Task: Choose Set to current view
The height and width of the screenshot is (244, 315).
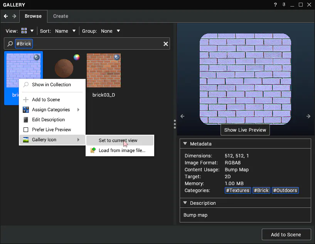Action: 120,140
